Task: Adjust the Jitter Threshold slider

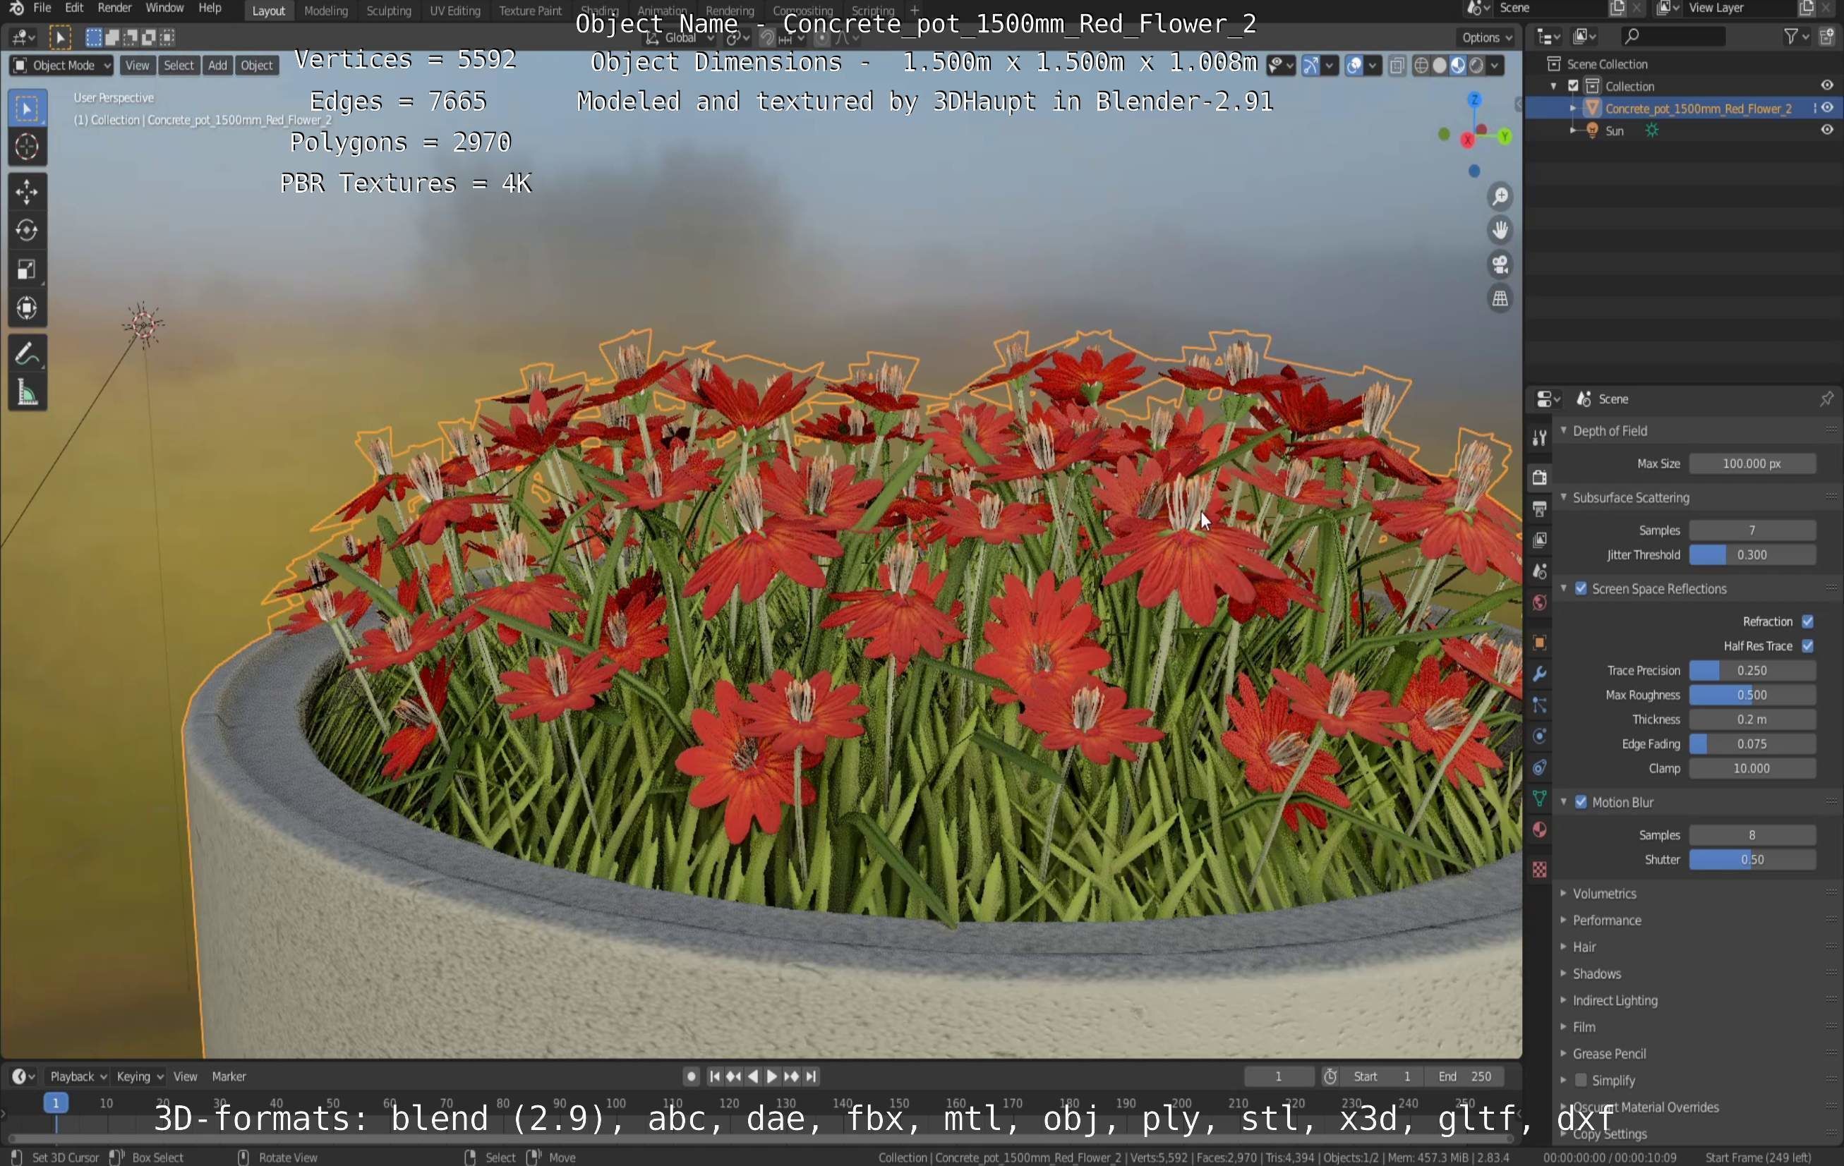Action: point(1752,555)
